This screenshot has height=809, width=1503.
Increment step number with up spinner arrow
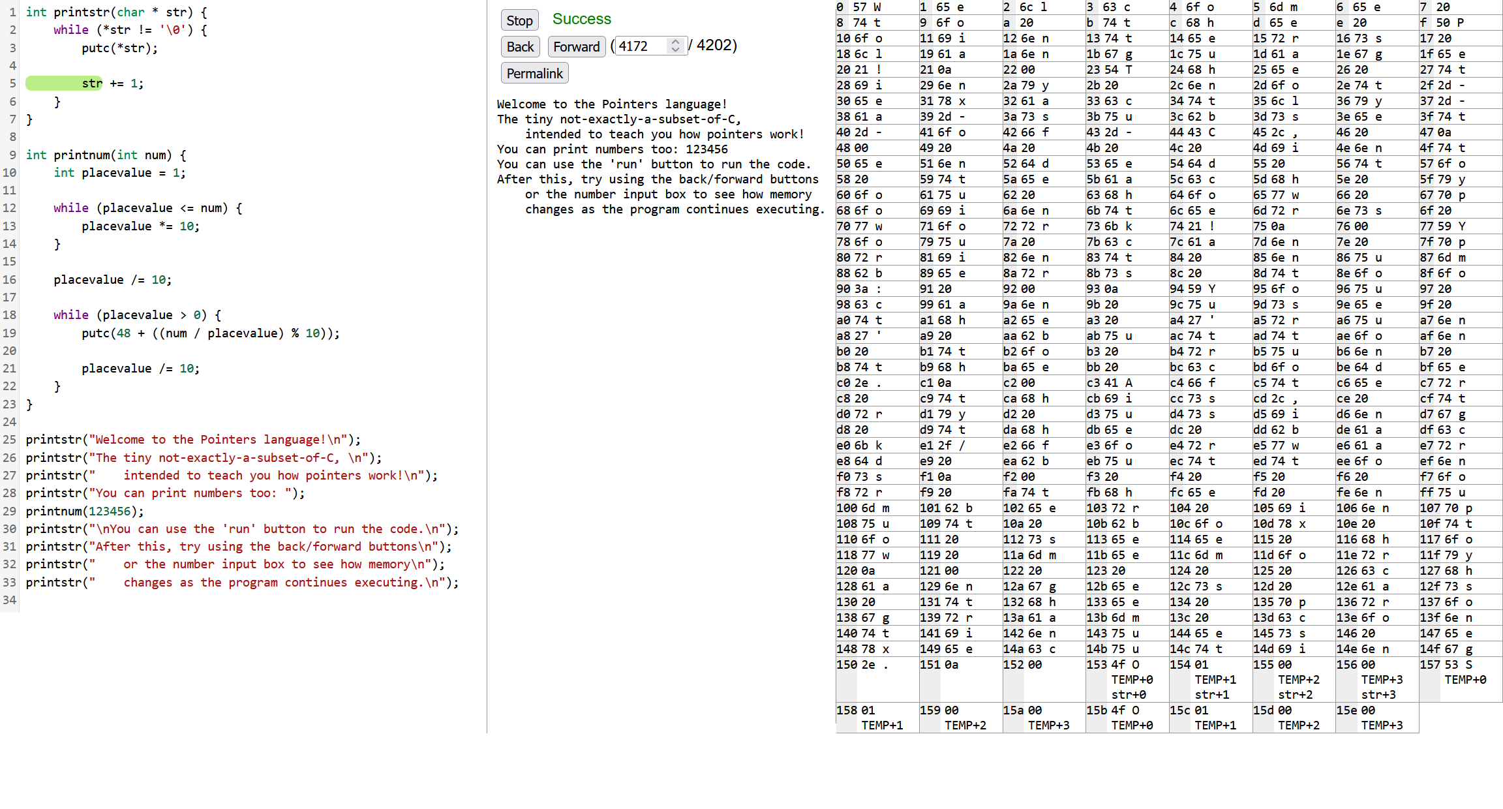(675, 42)
